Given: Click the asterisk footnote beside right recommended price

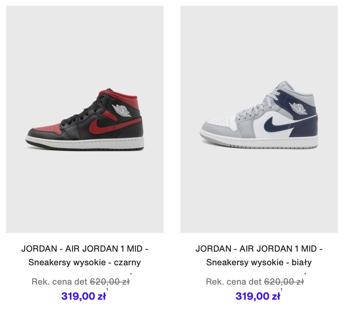Looking at the screenshot, I should [x=305, y=274].
